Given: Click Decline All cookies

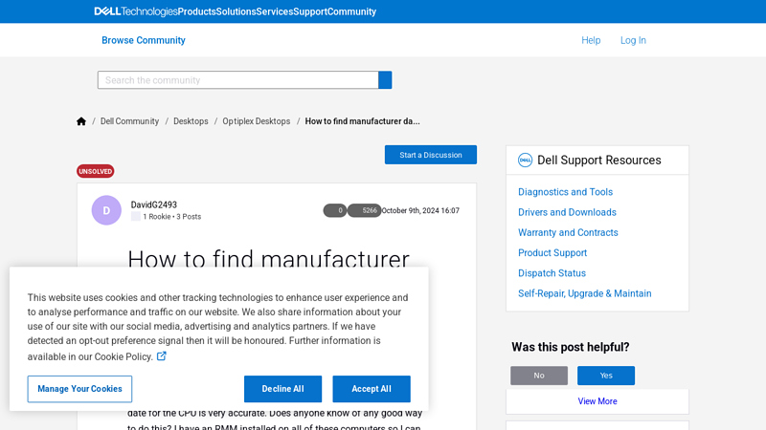Looking at the screenshot, I should 282,389.
